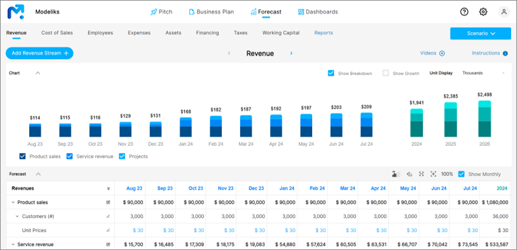Click the Add Revenue Stream button
The width and height of the screenshot is (517, 250).
[x=39, y=53]
